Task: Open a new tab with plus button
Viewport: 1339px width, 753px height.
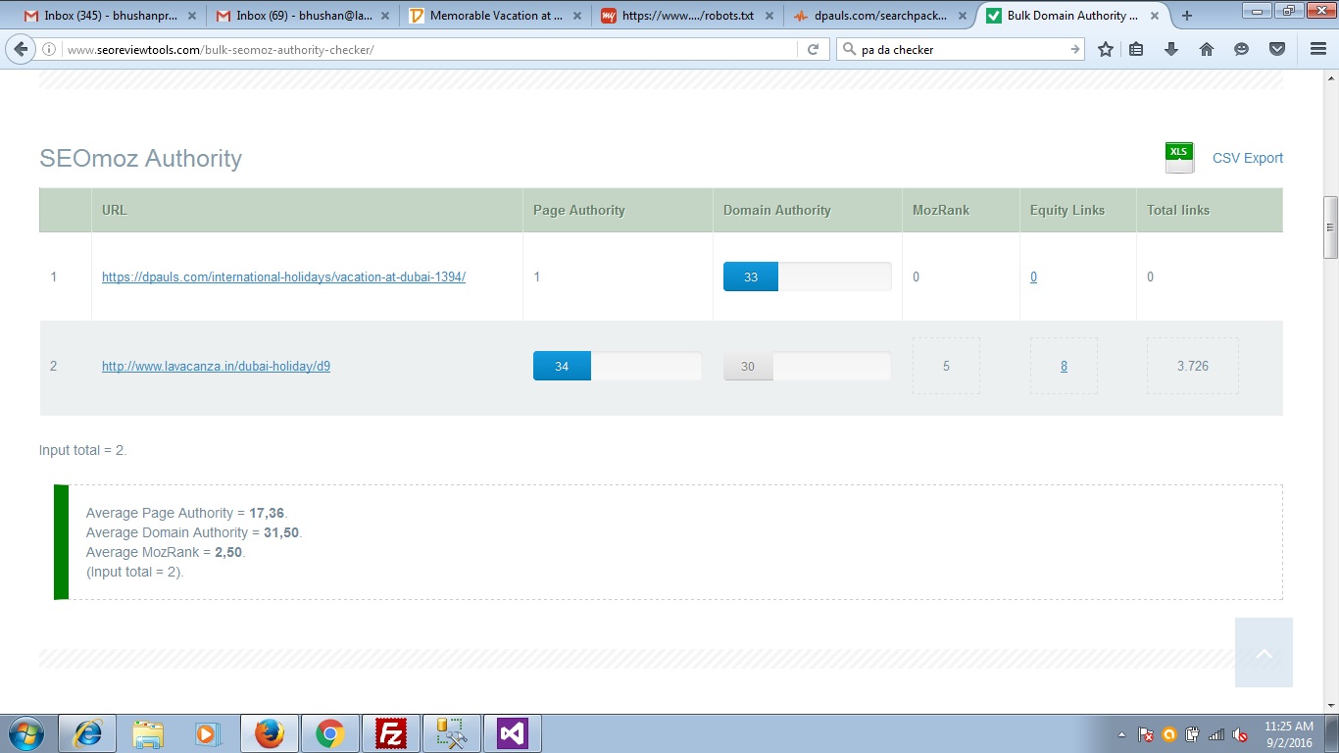Action: click(x=1187, y=16)
